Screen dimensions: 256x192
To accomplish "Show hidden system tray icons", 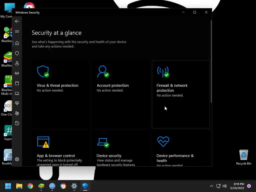I will tap(211, 186).
